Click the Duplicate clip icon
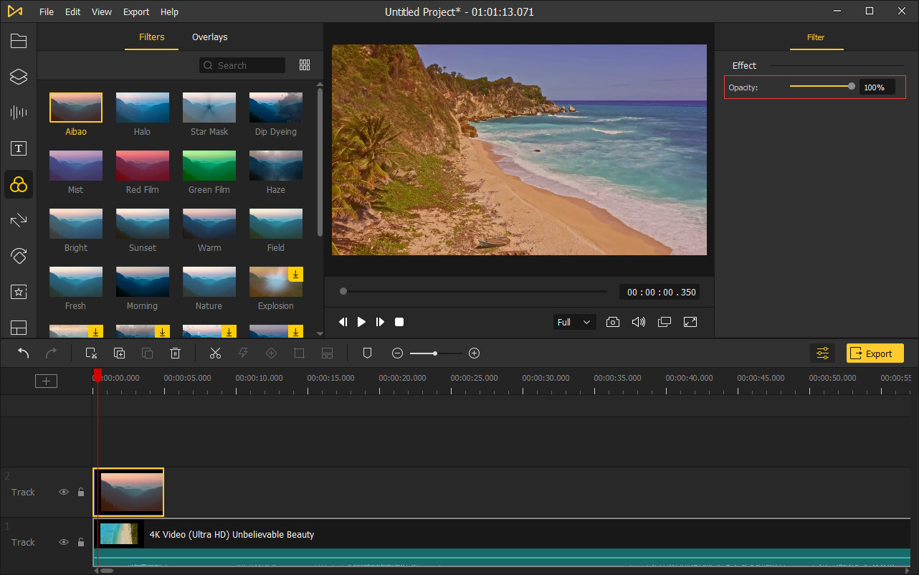Viewport: 919px width, 575px height. (x=119, y=353)
